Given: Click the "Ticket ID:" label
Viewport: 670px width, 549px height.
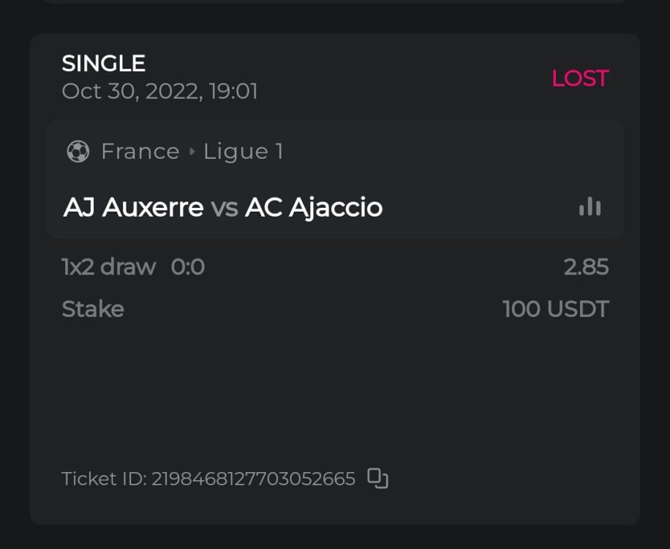Looking at the screenshot, I should (x=105, y=479).
